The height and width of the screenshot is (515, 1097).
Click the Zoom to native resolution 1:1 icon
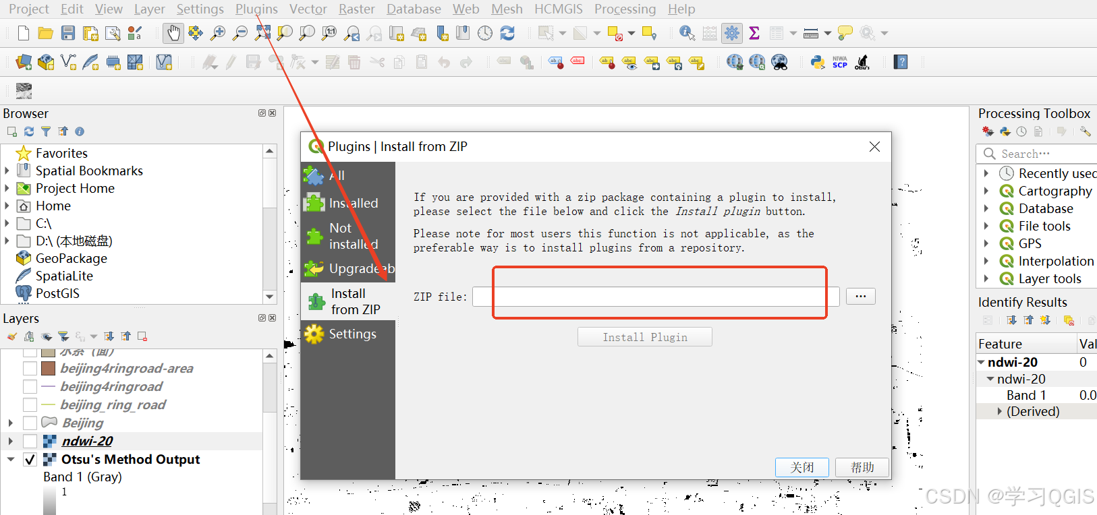click(x=329, y=33)
